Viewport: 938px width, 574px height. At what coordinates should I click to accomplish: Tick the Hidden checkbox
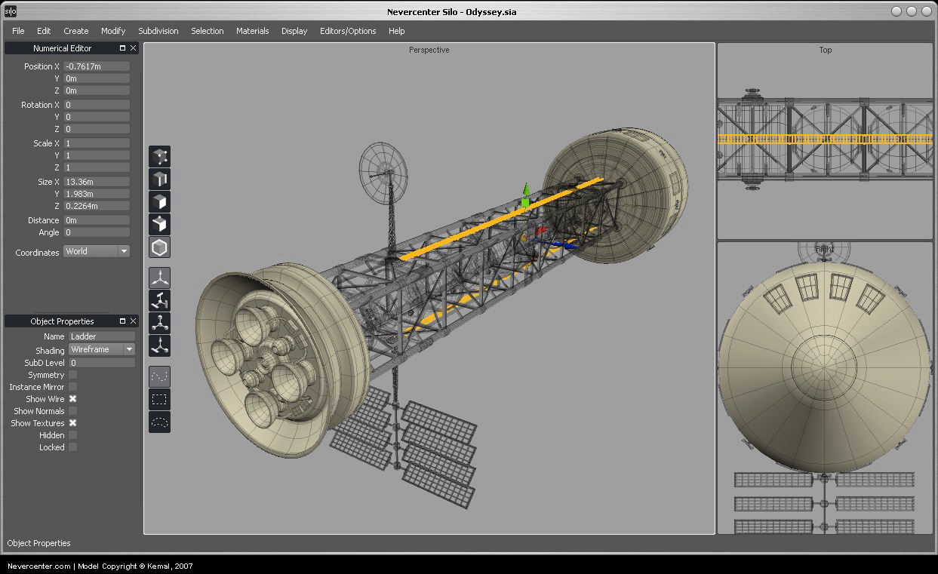tap(73, 435)
